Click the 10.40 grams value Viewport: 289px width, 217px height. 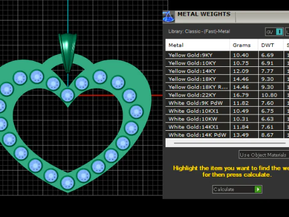point(241,55)
